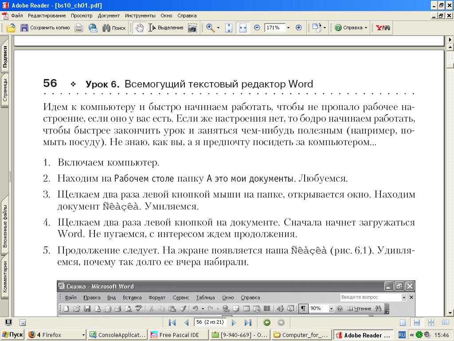The width and height of the screenshot is (454, 341).
Task: Open the Справка menu in menu bar
Action: pyautogui.click(x=187, y=16)
